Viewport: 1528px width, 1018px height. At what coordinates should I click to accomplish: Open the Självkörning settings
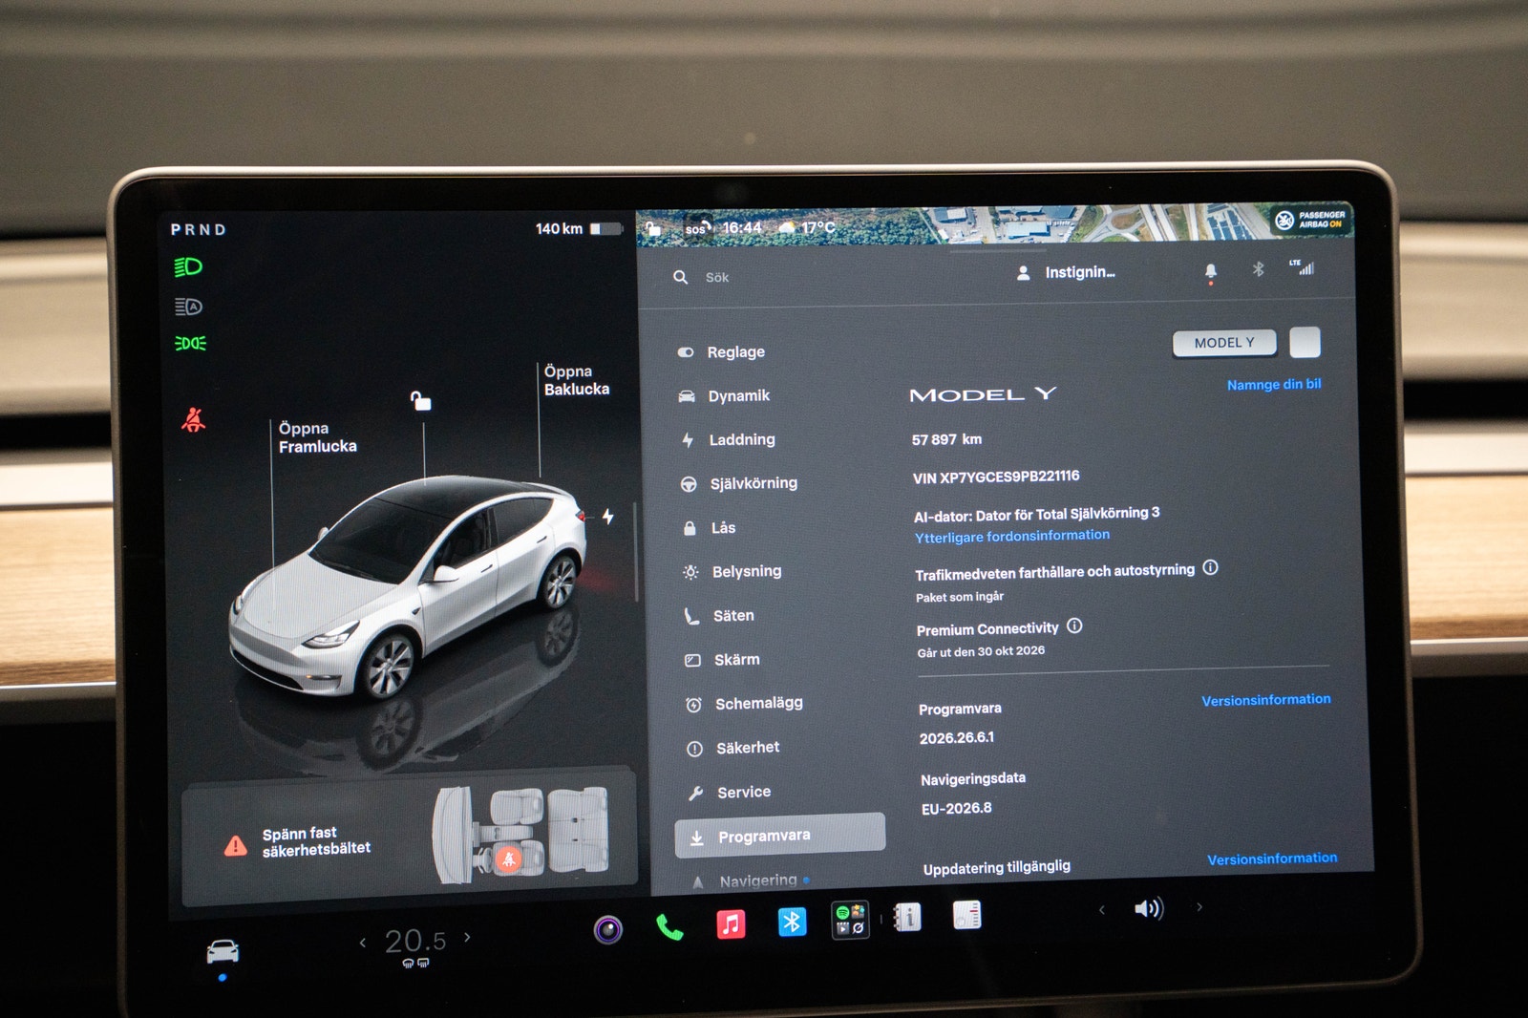(738, 483)
